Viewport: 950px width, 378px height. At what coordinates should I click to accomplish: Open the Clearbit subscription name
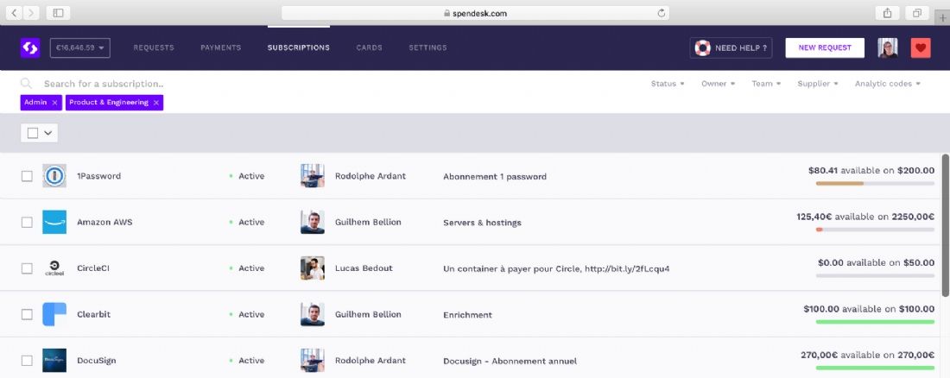[93, 314]
